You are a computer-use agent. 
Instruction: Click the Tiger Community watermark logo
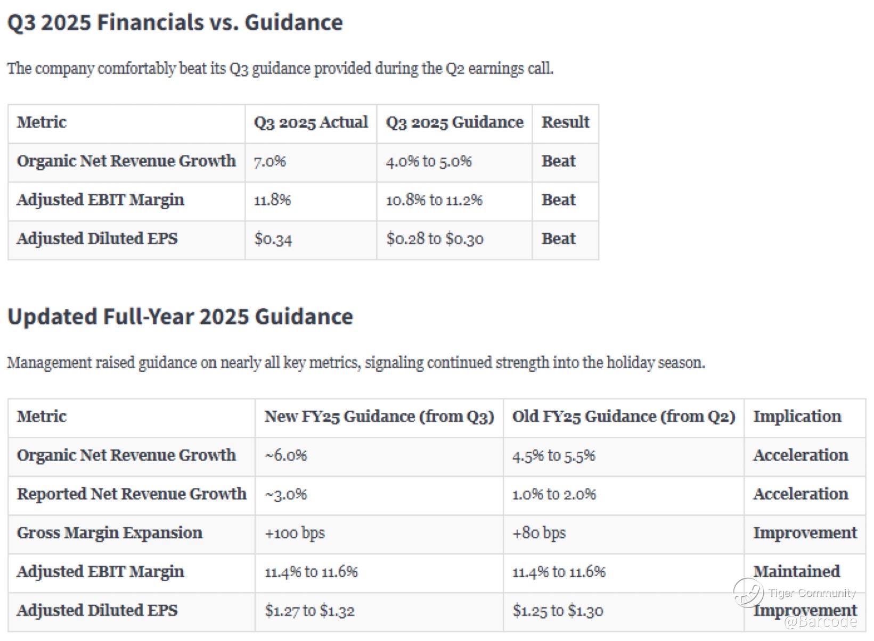[x=748, y=592]
